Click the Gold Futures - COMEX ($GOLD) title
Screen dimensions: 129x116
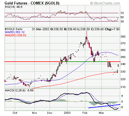32,3
